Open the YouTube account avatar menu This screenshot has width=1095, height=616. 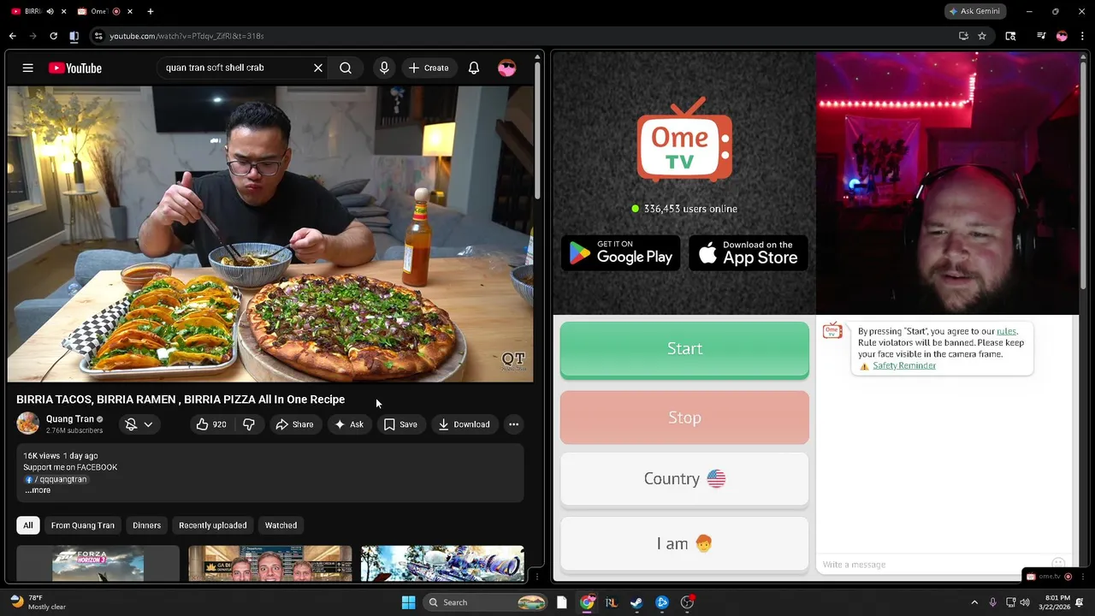(x=506, y=68)
